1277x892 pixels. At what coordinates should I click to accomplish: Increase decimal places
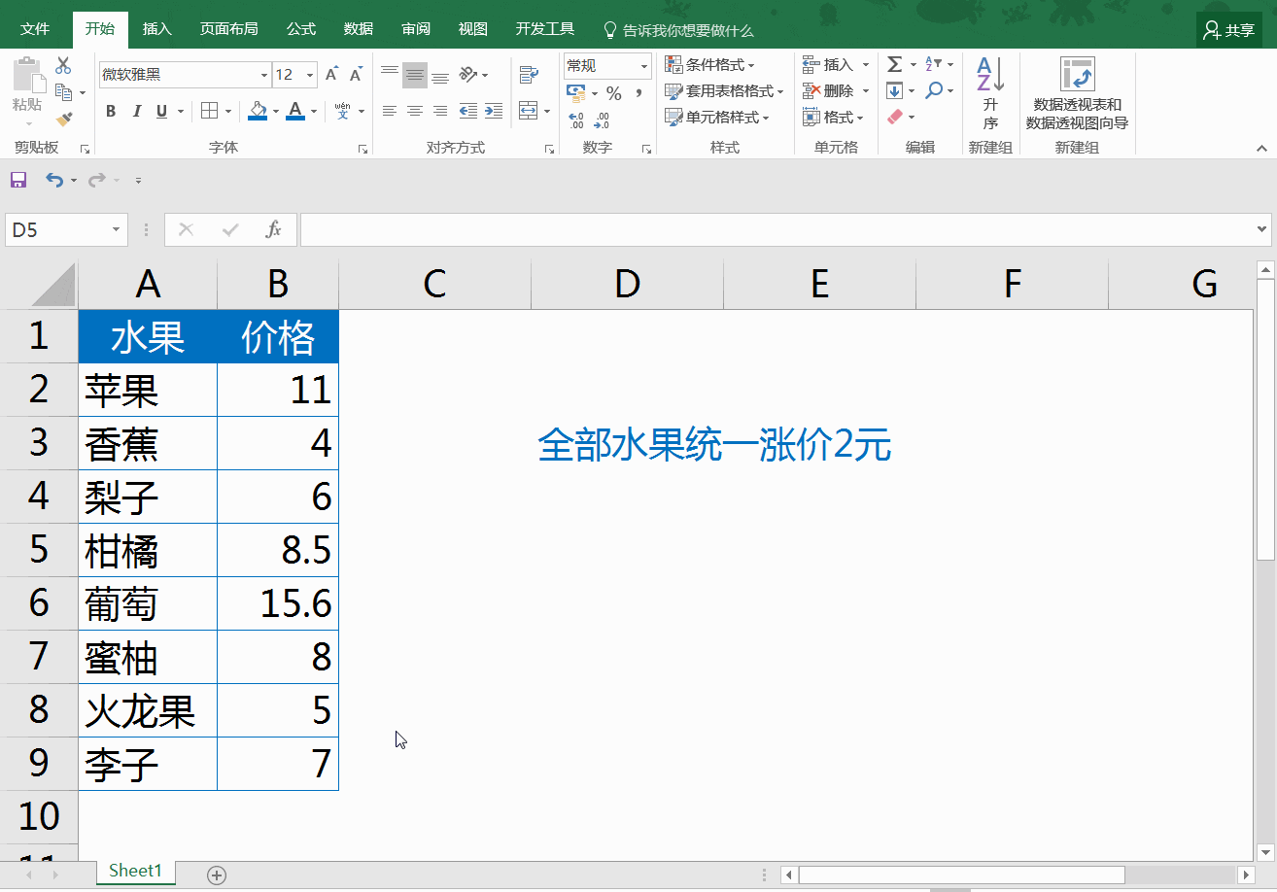576,120
